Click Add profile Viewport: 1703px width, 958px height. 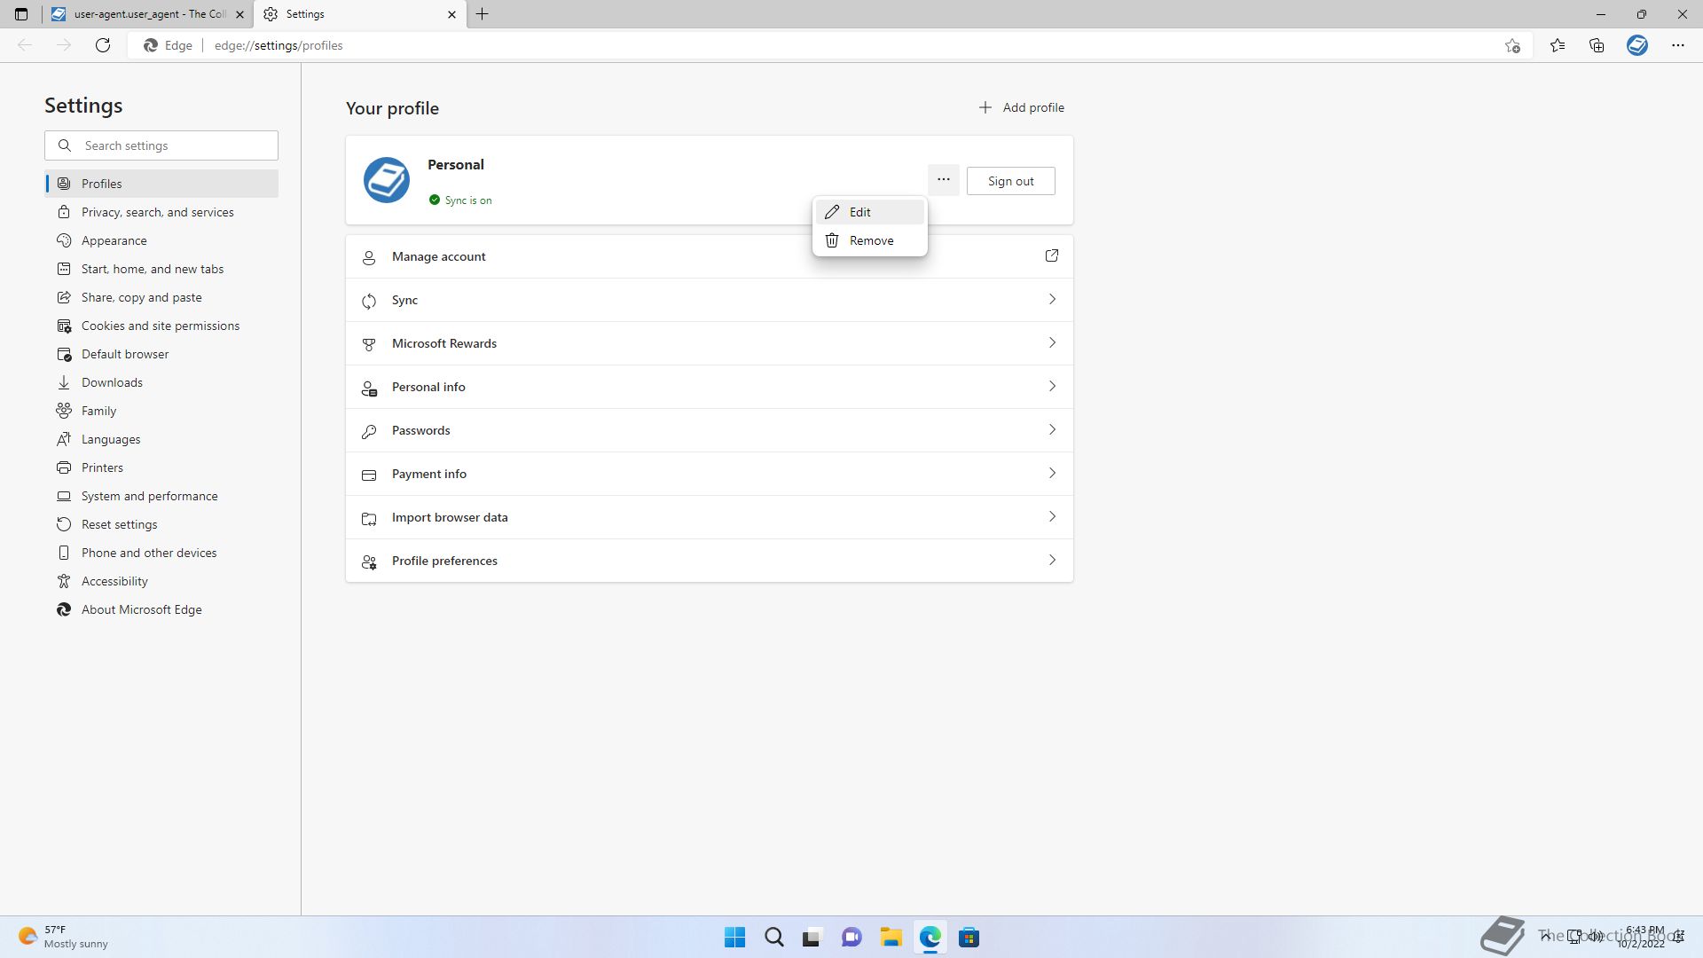(1021, 107)
